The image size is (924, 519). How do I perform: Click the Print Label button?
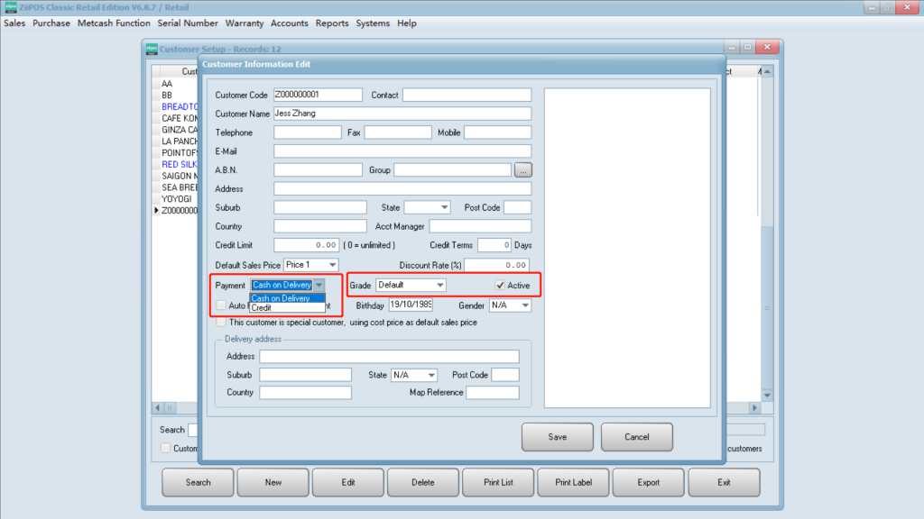(574, 482)
